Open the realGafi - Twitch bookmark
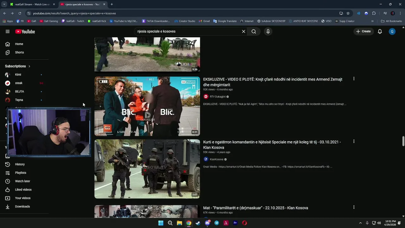 tap(73, 21)
